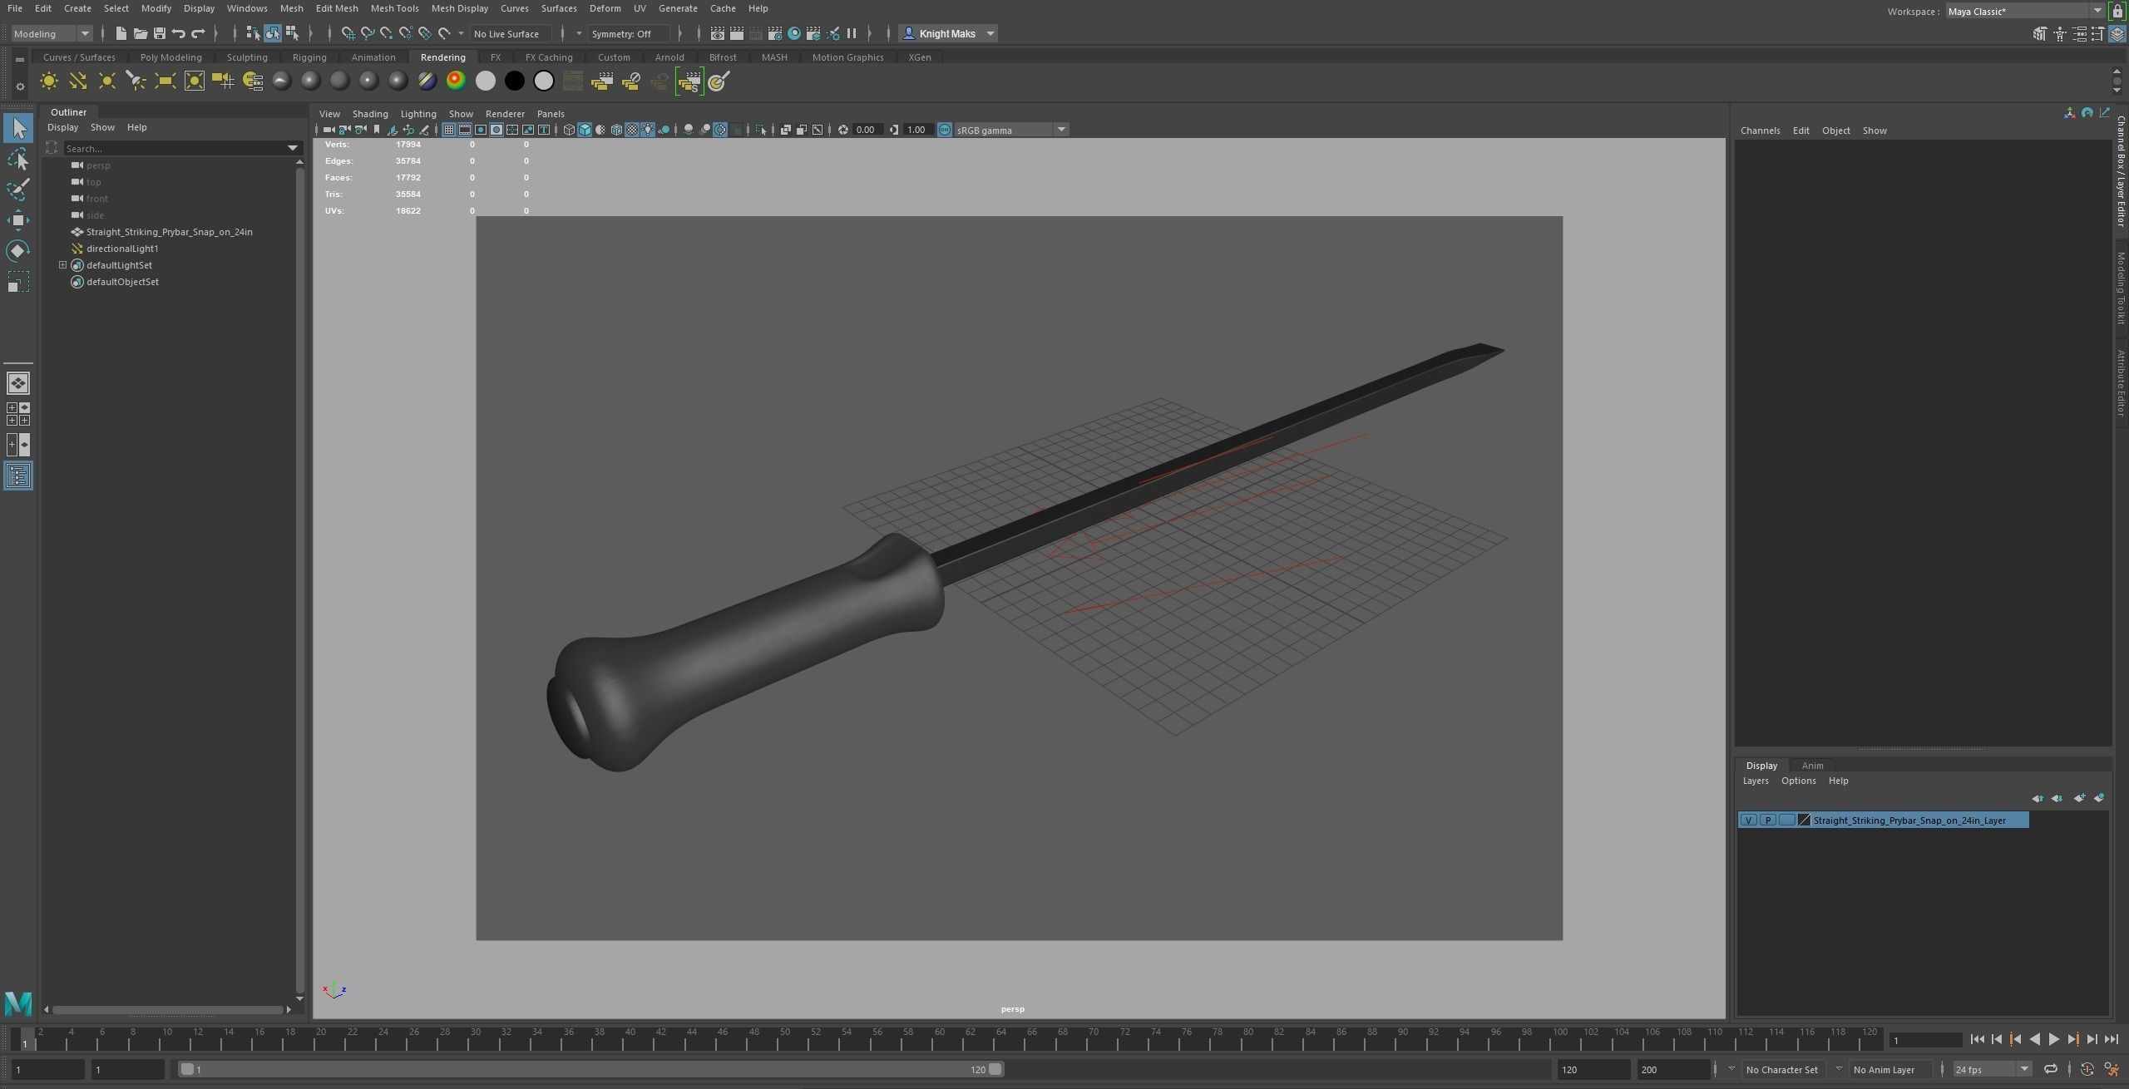Click the black surface shader sphere

click(x=514, y=81)
